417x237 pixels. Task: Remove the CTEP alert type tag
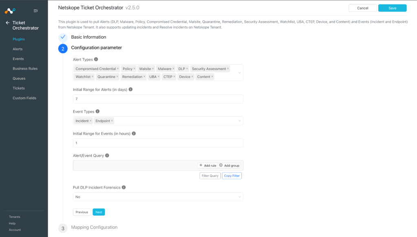(174, 77)
